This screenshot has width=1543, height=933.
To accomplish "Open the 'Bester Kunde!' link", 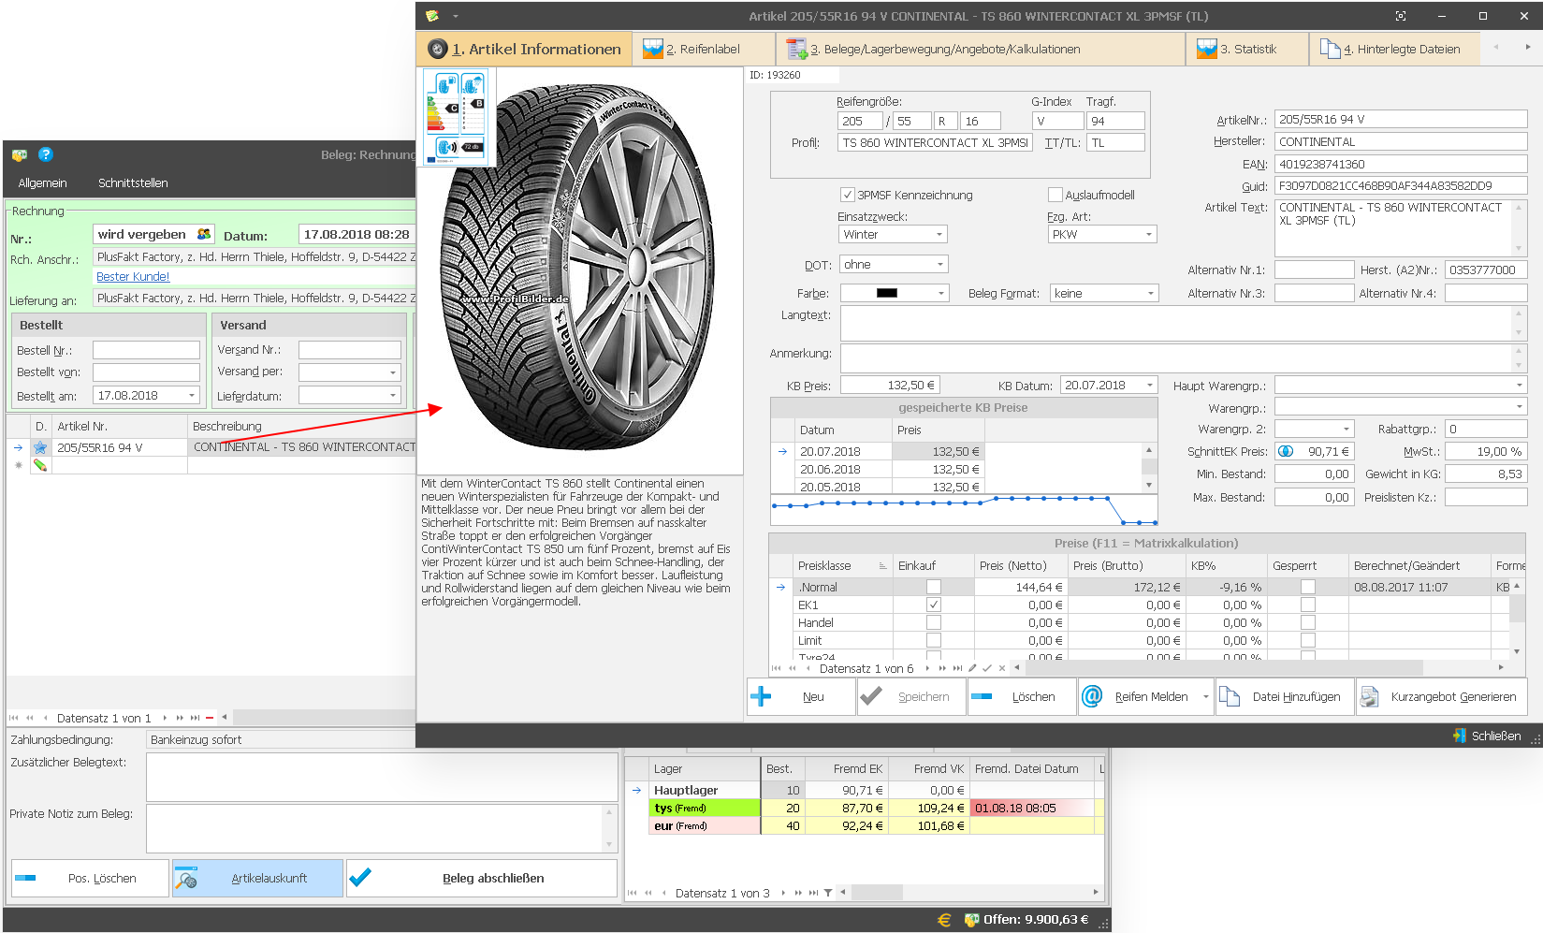I will click(133, 277).
